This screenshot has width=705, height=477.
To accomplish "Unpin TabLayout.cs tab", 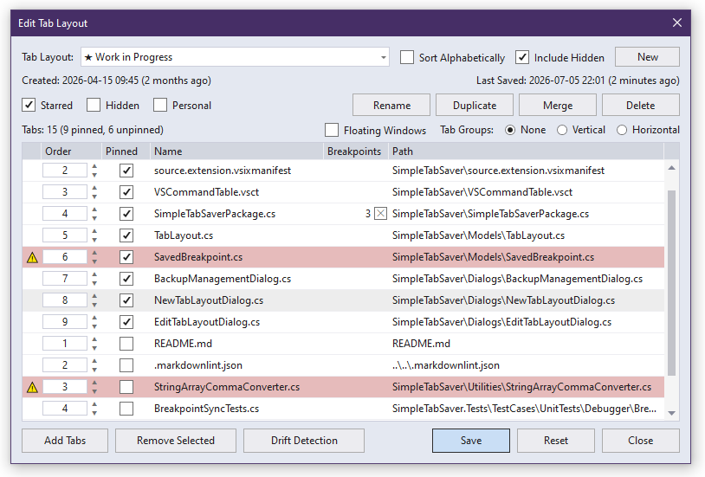I will 126,235.
